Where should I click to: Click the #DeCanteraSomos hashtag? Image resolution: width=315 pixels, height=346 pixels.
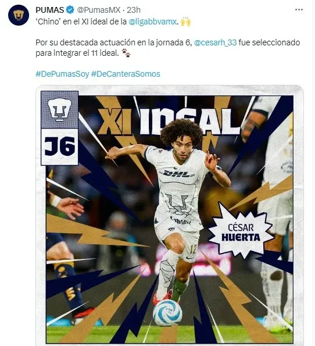point(126,74)
